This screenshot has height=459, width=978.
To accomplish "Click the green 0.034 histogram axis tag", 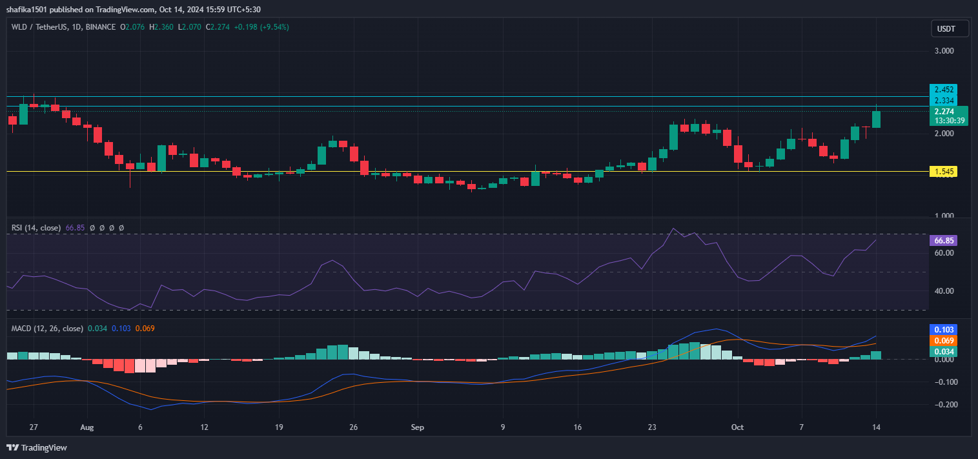I will [943, 351].
